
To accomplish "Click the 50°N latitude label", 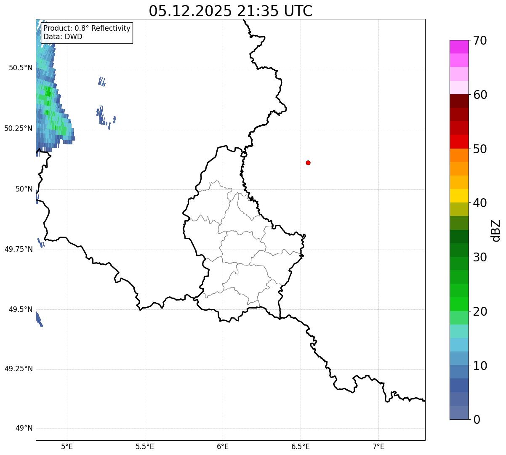I will (x=24, y=189).
